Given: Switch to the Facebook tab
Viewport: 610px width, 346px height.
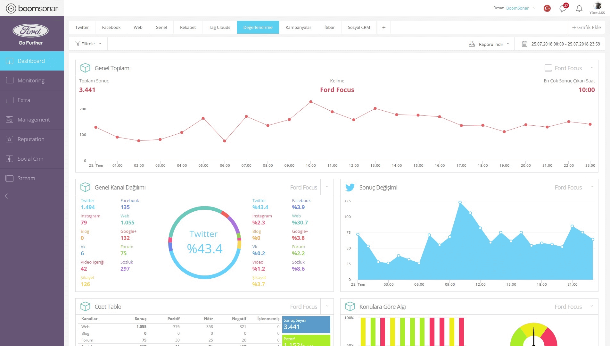Looking at the screenshot, I should [111, 27].
